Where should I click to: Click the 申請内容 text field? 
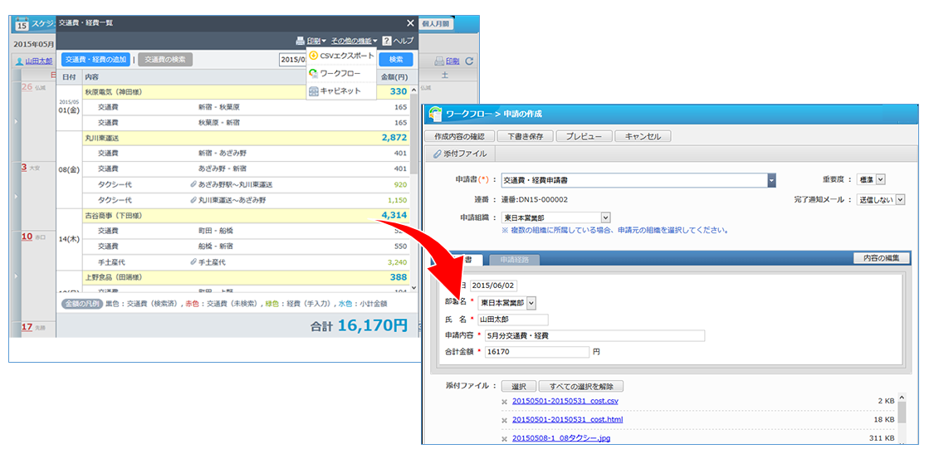click(x=594, y=335)
